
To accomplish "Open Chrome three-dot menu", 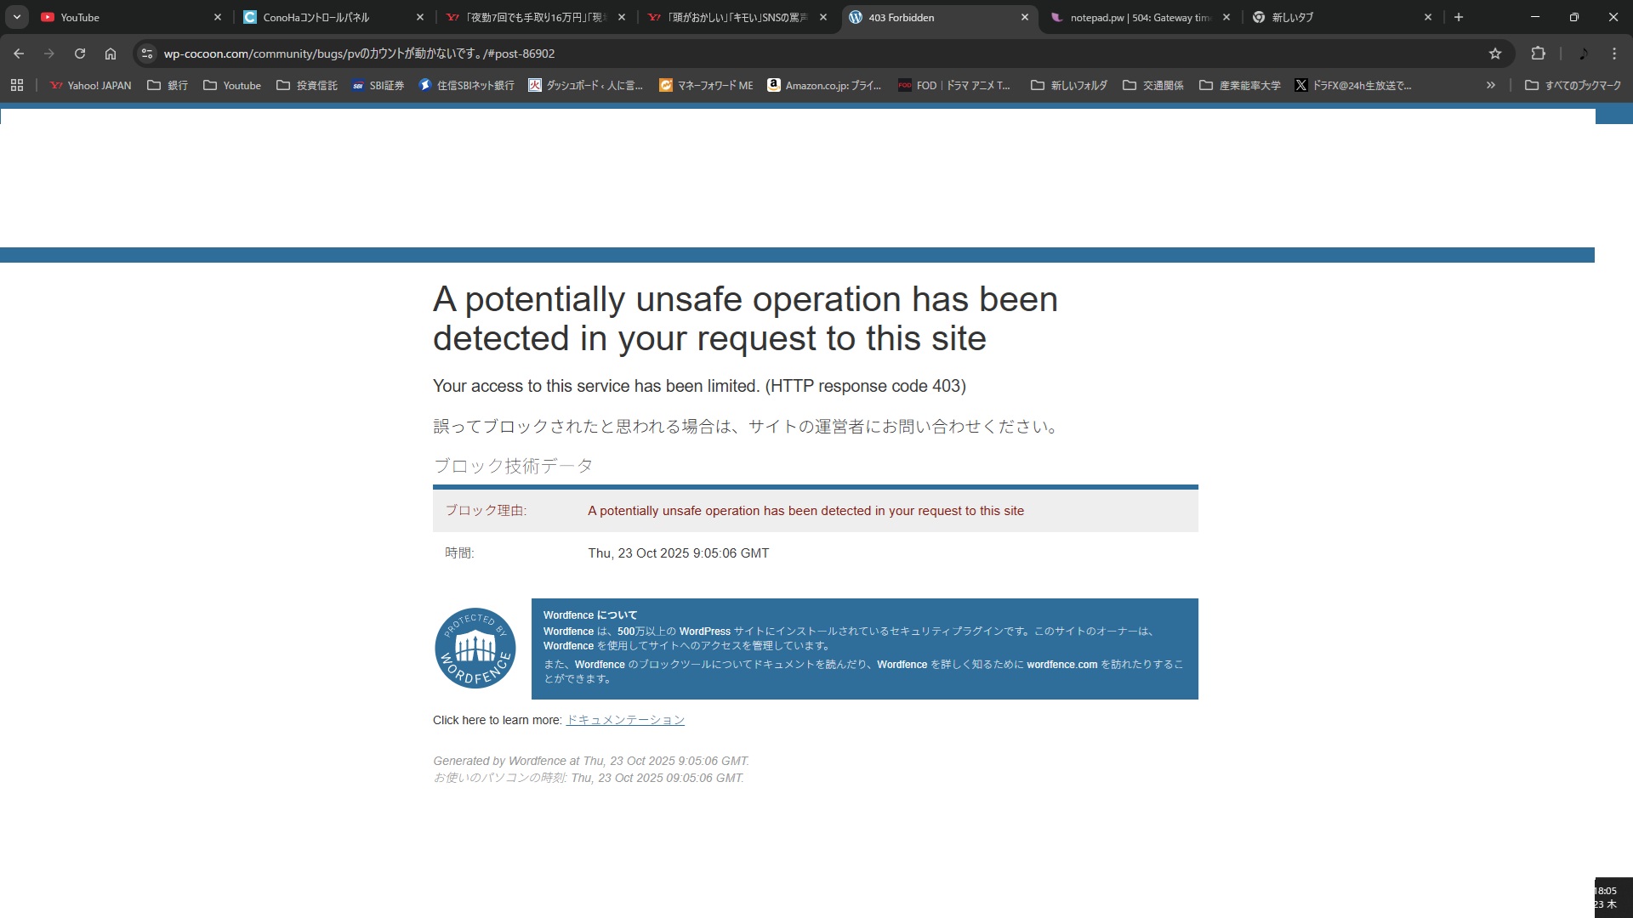I will coord(1614,54).
